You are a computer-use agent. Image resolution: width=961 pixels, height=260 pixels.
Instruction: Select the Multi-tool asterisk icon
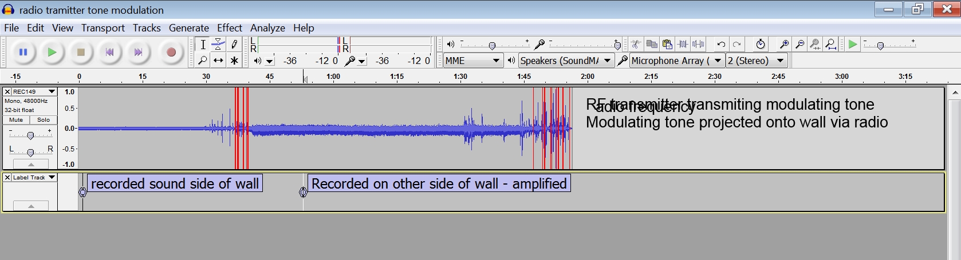[234, 60]
